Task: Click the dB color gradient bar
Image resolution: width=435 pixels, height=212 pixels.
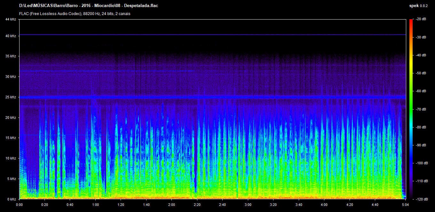Action: (411, 109)
